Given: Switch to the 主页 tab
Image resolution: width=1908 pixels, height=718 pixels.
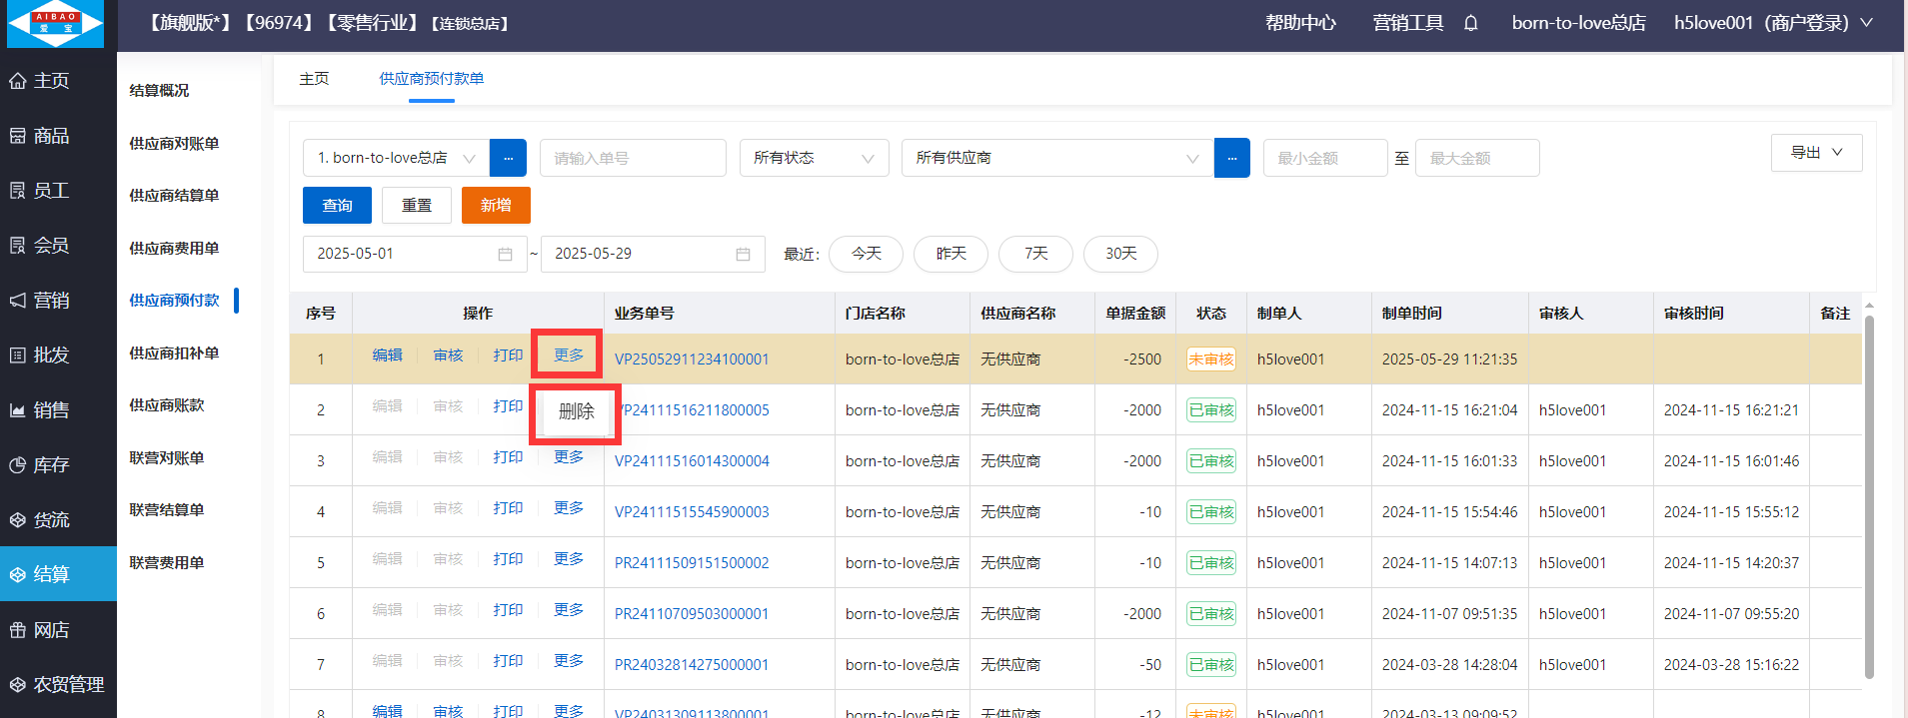Looking at the screenshot, I should (x=314, y=78).
